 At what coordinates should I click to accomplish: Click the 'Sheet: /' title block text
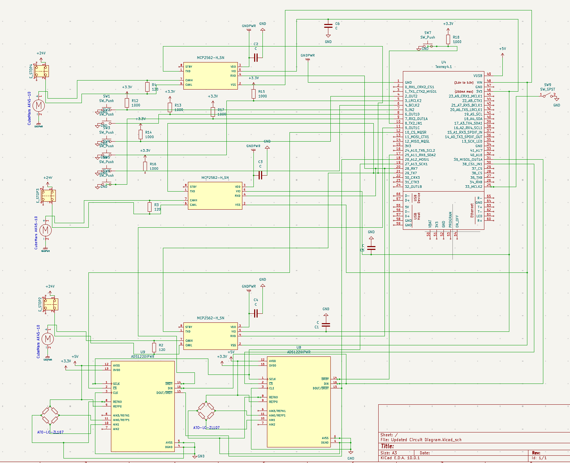coord(389,435)
